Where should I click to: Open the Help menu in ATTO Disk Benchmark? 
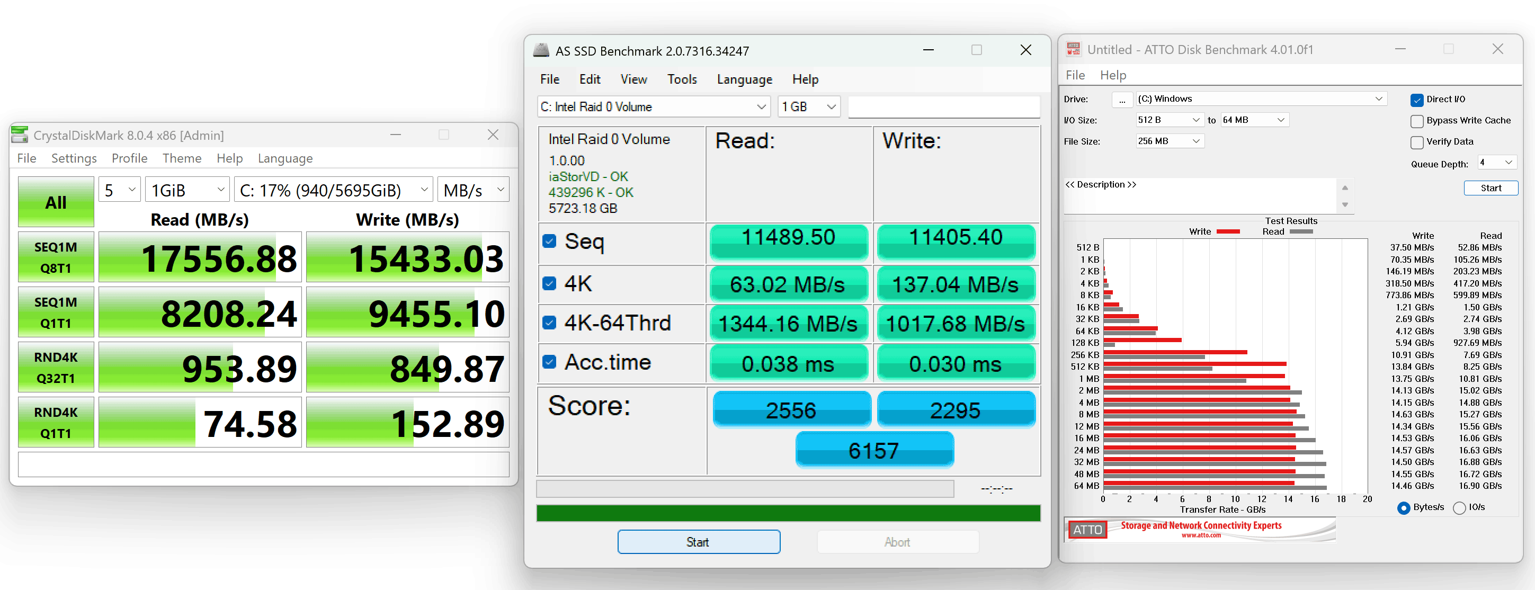[x=1112, y=75]
